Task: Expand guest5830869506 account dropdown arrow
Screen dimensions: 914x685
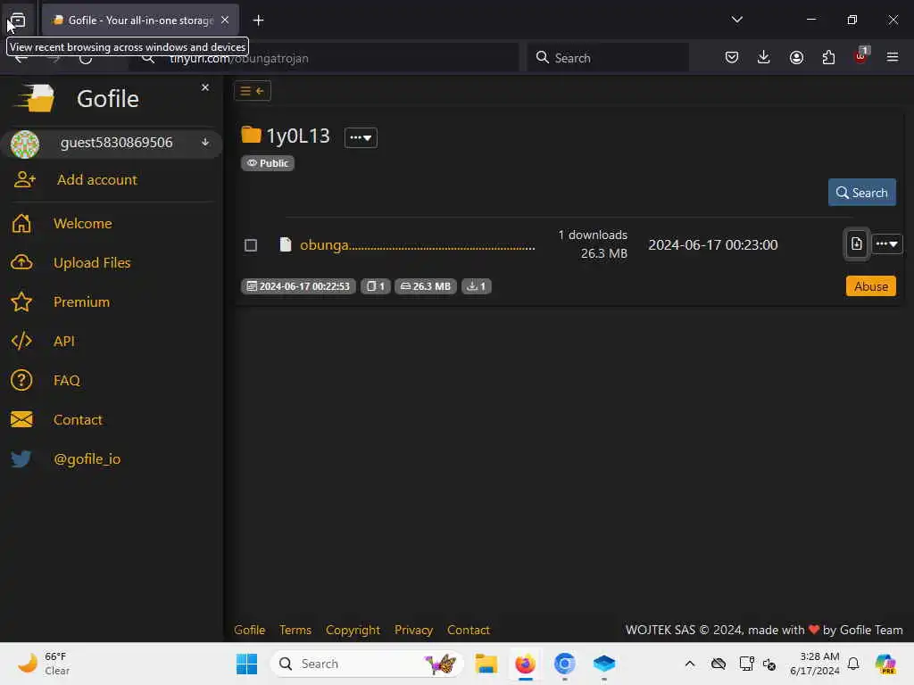Action: [x=205, y=142]
